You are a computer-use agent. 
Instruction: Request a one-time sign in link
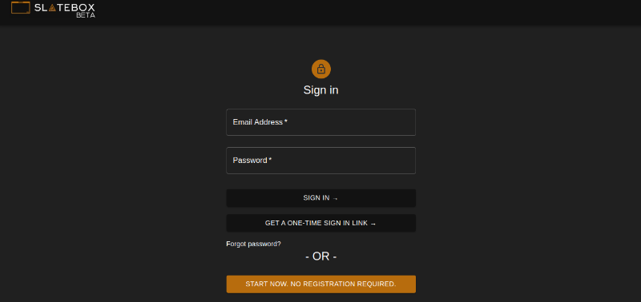coord(321,224)
